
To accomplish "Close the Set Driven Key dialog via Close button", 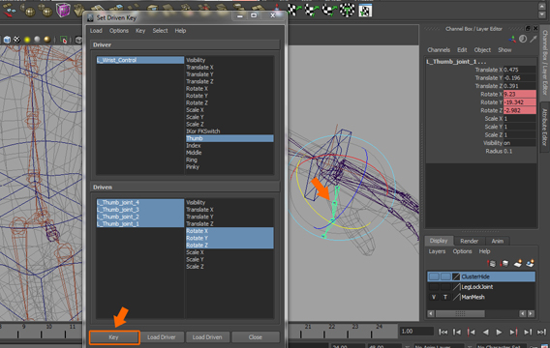I will click(x=255, y=337).
